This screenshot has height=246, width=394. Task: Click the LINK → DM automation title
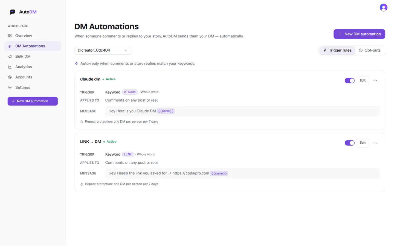coord(91,142)
